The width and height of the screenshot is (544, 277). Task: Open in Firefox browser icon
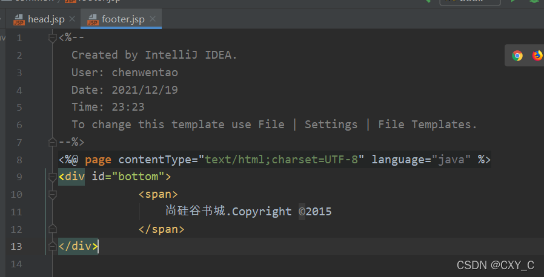coord(538,56)
